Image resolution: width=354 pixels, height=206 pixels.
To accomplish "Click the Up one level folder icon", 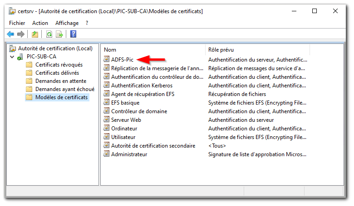I will (35, 34).
